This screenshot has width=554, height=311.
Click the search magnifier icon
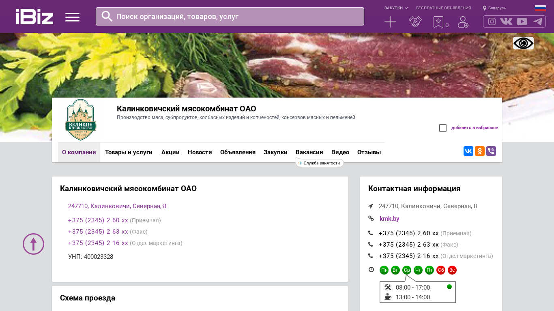(x=107, y=16)
